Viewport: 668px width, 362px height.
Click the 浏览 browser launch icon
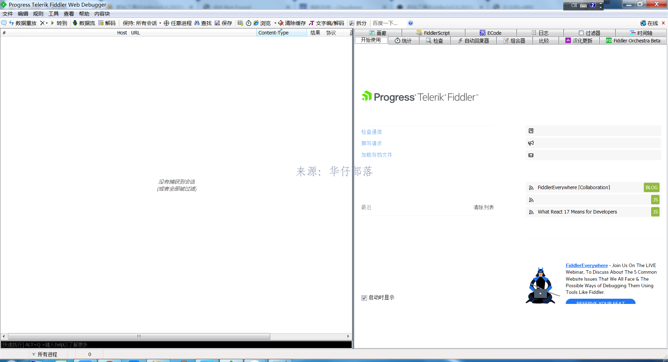(256, 23)
